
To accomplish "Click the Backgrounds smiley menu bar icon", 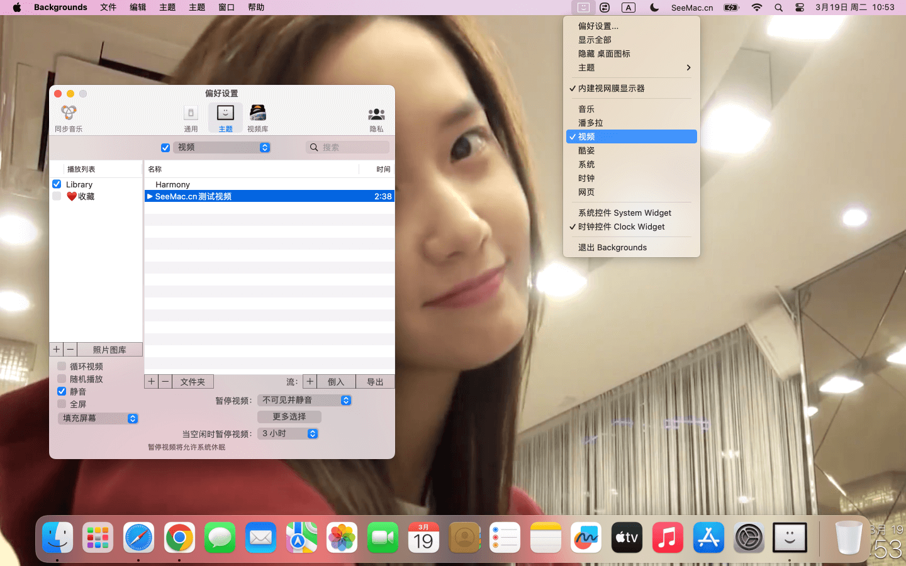I will (583, 8).
